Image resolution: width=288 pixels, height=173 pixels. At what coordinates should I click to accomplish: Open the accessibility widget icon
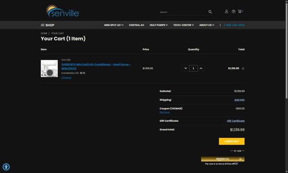click(x=6, y=167)
